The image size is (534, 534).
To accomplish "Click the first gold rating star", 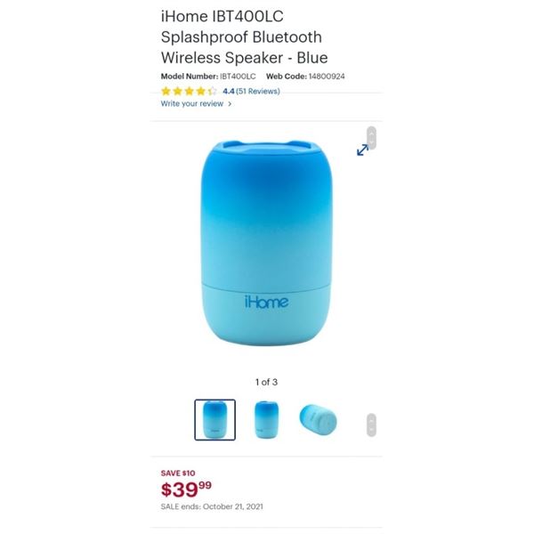I will [x=166, y=92].
